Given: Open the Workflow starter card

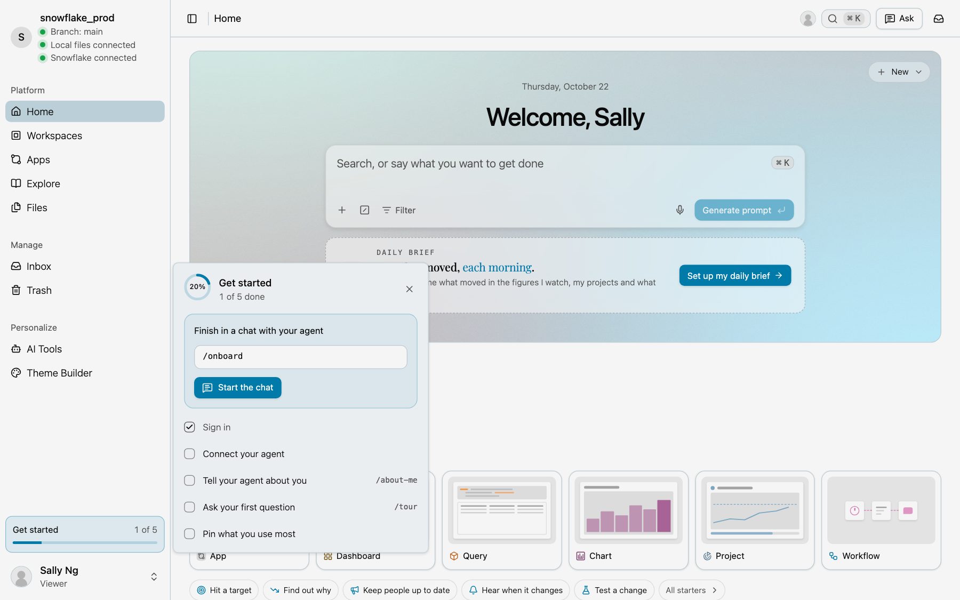Looking at the screenshot, I should 881,520.
